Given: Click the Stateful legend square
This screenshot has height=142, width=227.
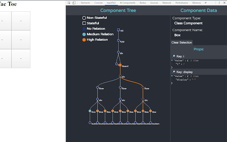Looking at the screenshot, I should [84, 23].
